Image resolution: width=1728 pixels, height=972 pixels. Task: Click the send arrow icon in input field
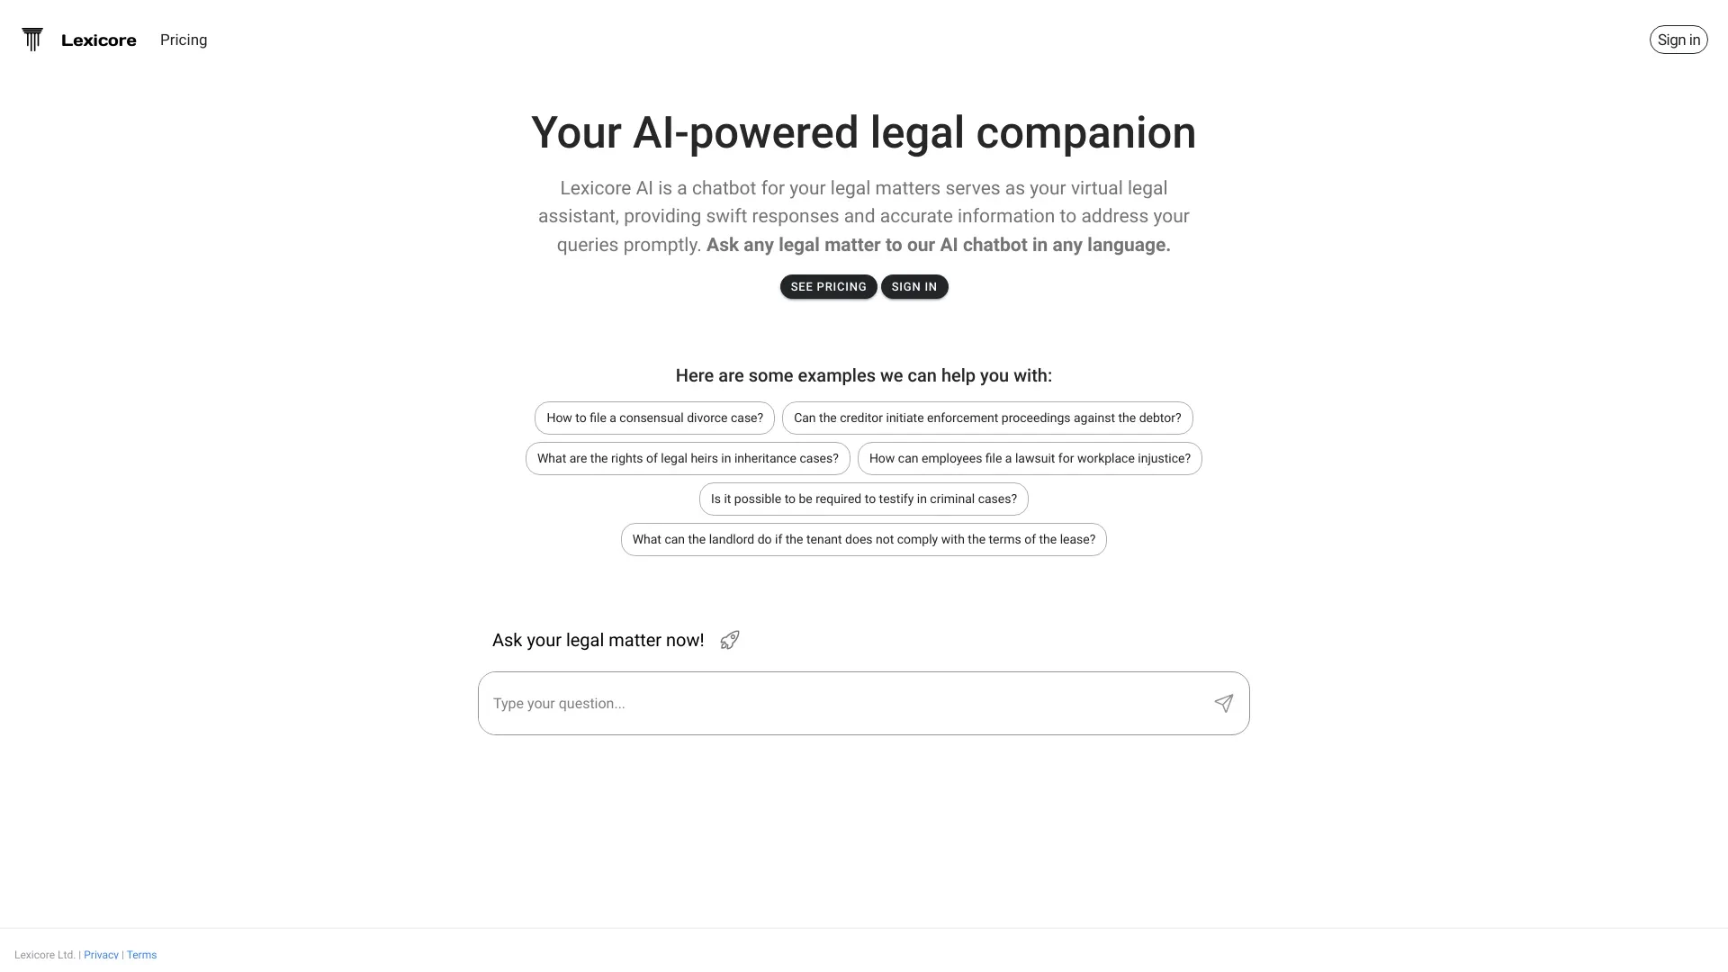pyautogui.click(x=1224, y=703)
